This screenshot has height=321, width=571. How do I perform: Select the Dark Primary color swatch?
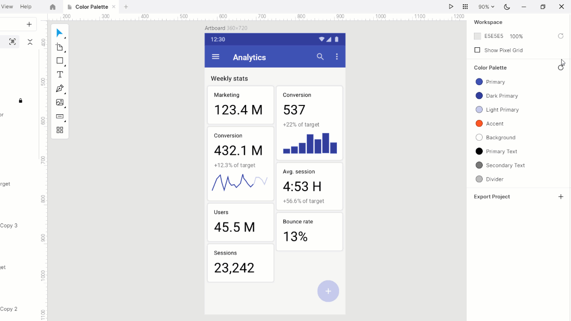[x=479, y=96]
